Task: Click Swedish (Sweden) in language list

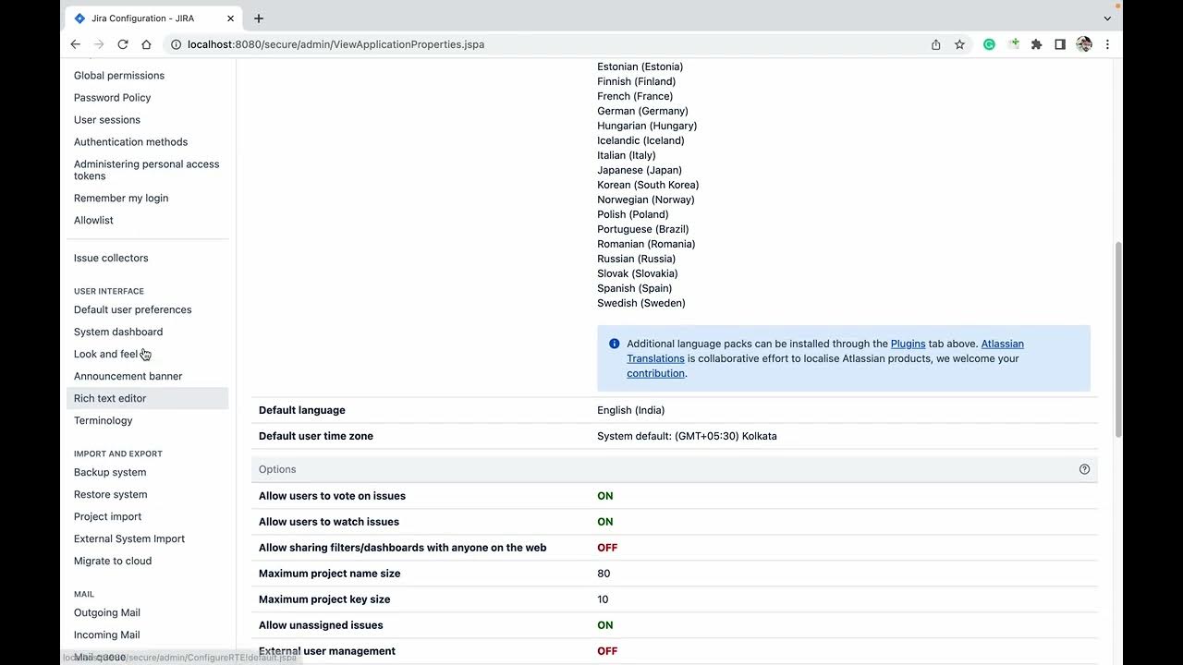Action: 641,303
